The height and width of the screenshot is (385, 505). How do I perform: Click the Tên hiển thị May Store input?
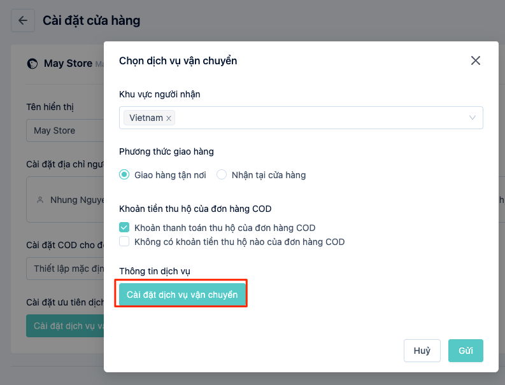coord(65,130)
